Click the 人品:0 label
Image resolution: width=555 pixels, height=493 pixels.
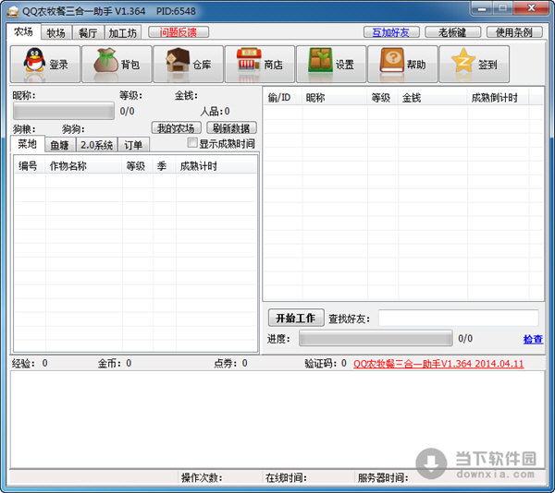pyautogui.click(x=216, y=111)
